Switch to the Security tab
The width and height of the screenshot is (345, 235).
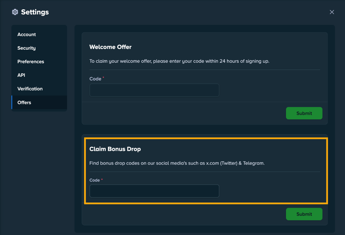[x=27, y=48]
